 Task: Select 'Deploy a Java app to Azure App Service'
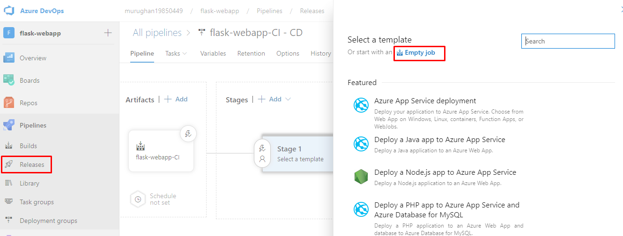tap(440, 139)
